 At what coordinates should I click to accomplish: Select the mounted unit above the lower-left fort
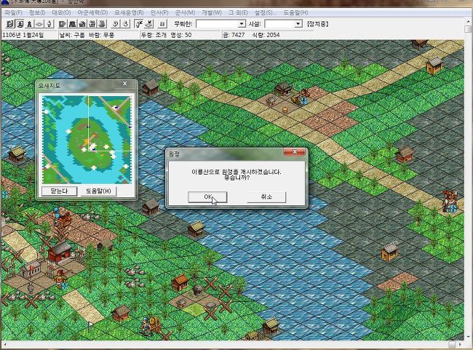click(x=63, y=218)
